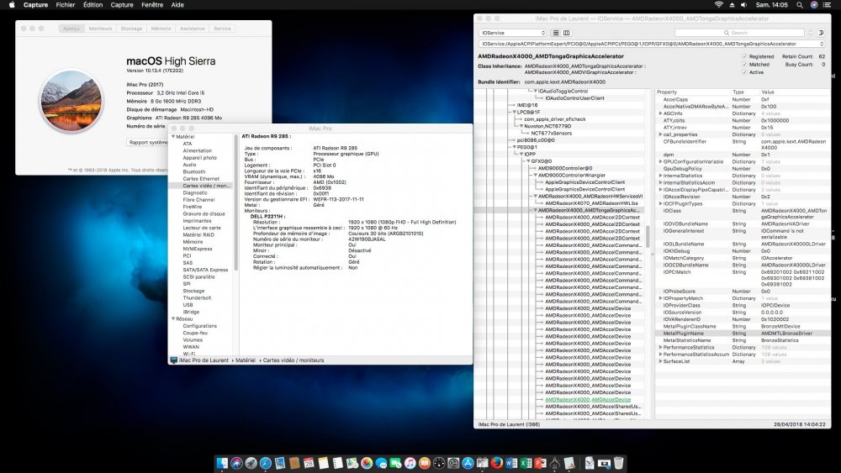Open the IOService plane dropdown
841x473 pixels.
513,33
